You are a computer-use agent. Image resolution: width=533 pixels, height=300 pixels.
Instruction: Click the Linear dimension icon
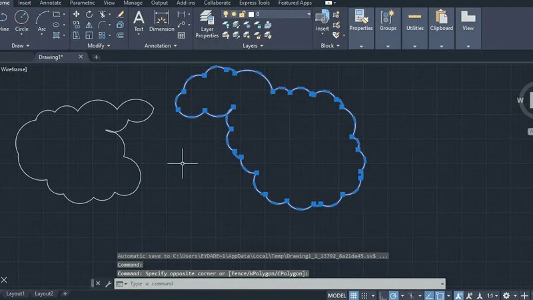point(181,14)
